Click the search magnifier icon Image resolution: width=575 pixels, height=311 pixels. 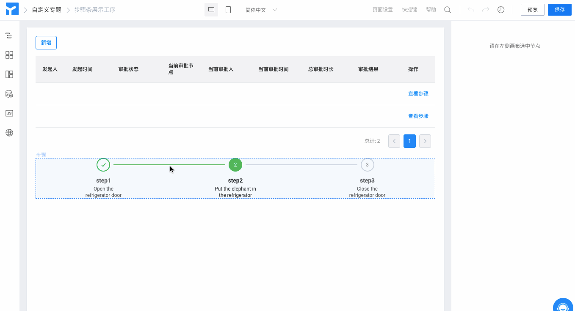[x=448, y=10]
